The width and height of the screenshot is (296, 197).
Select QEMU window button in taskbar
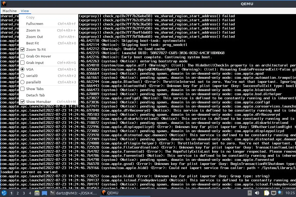tap(125, 193)
